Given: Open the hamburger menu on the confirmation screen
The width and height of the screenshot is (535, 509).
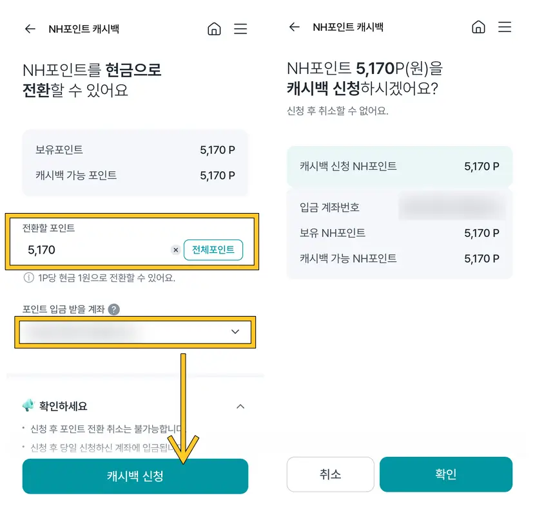Looking at the screenshot, I should 505,27.
